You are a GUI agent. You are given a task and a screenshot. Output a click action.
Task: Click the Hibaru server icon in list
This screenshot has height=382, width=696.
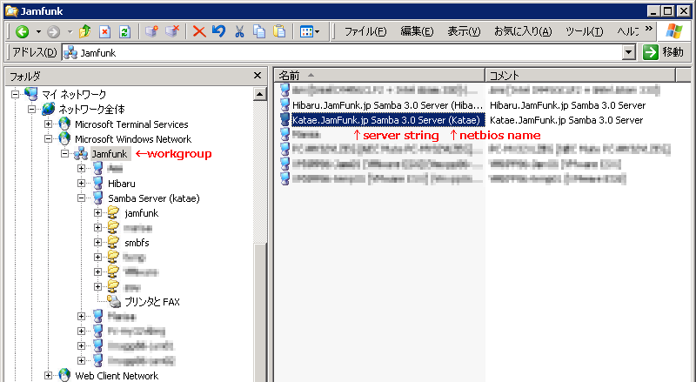[285, 104]
